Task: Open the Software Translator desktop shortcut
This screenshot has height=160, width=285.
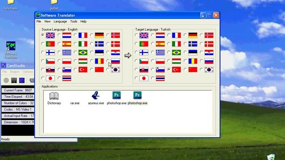Action: 11,50
